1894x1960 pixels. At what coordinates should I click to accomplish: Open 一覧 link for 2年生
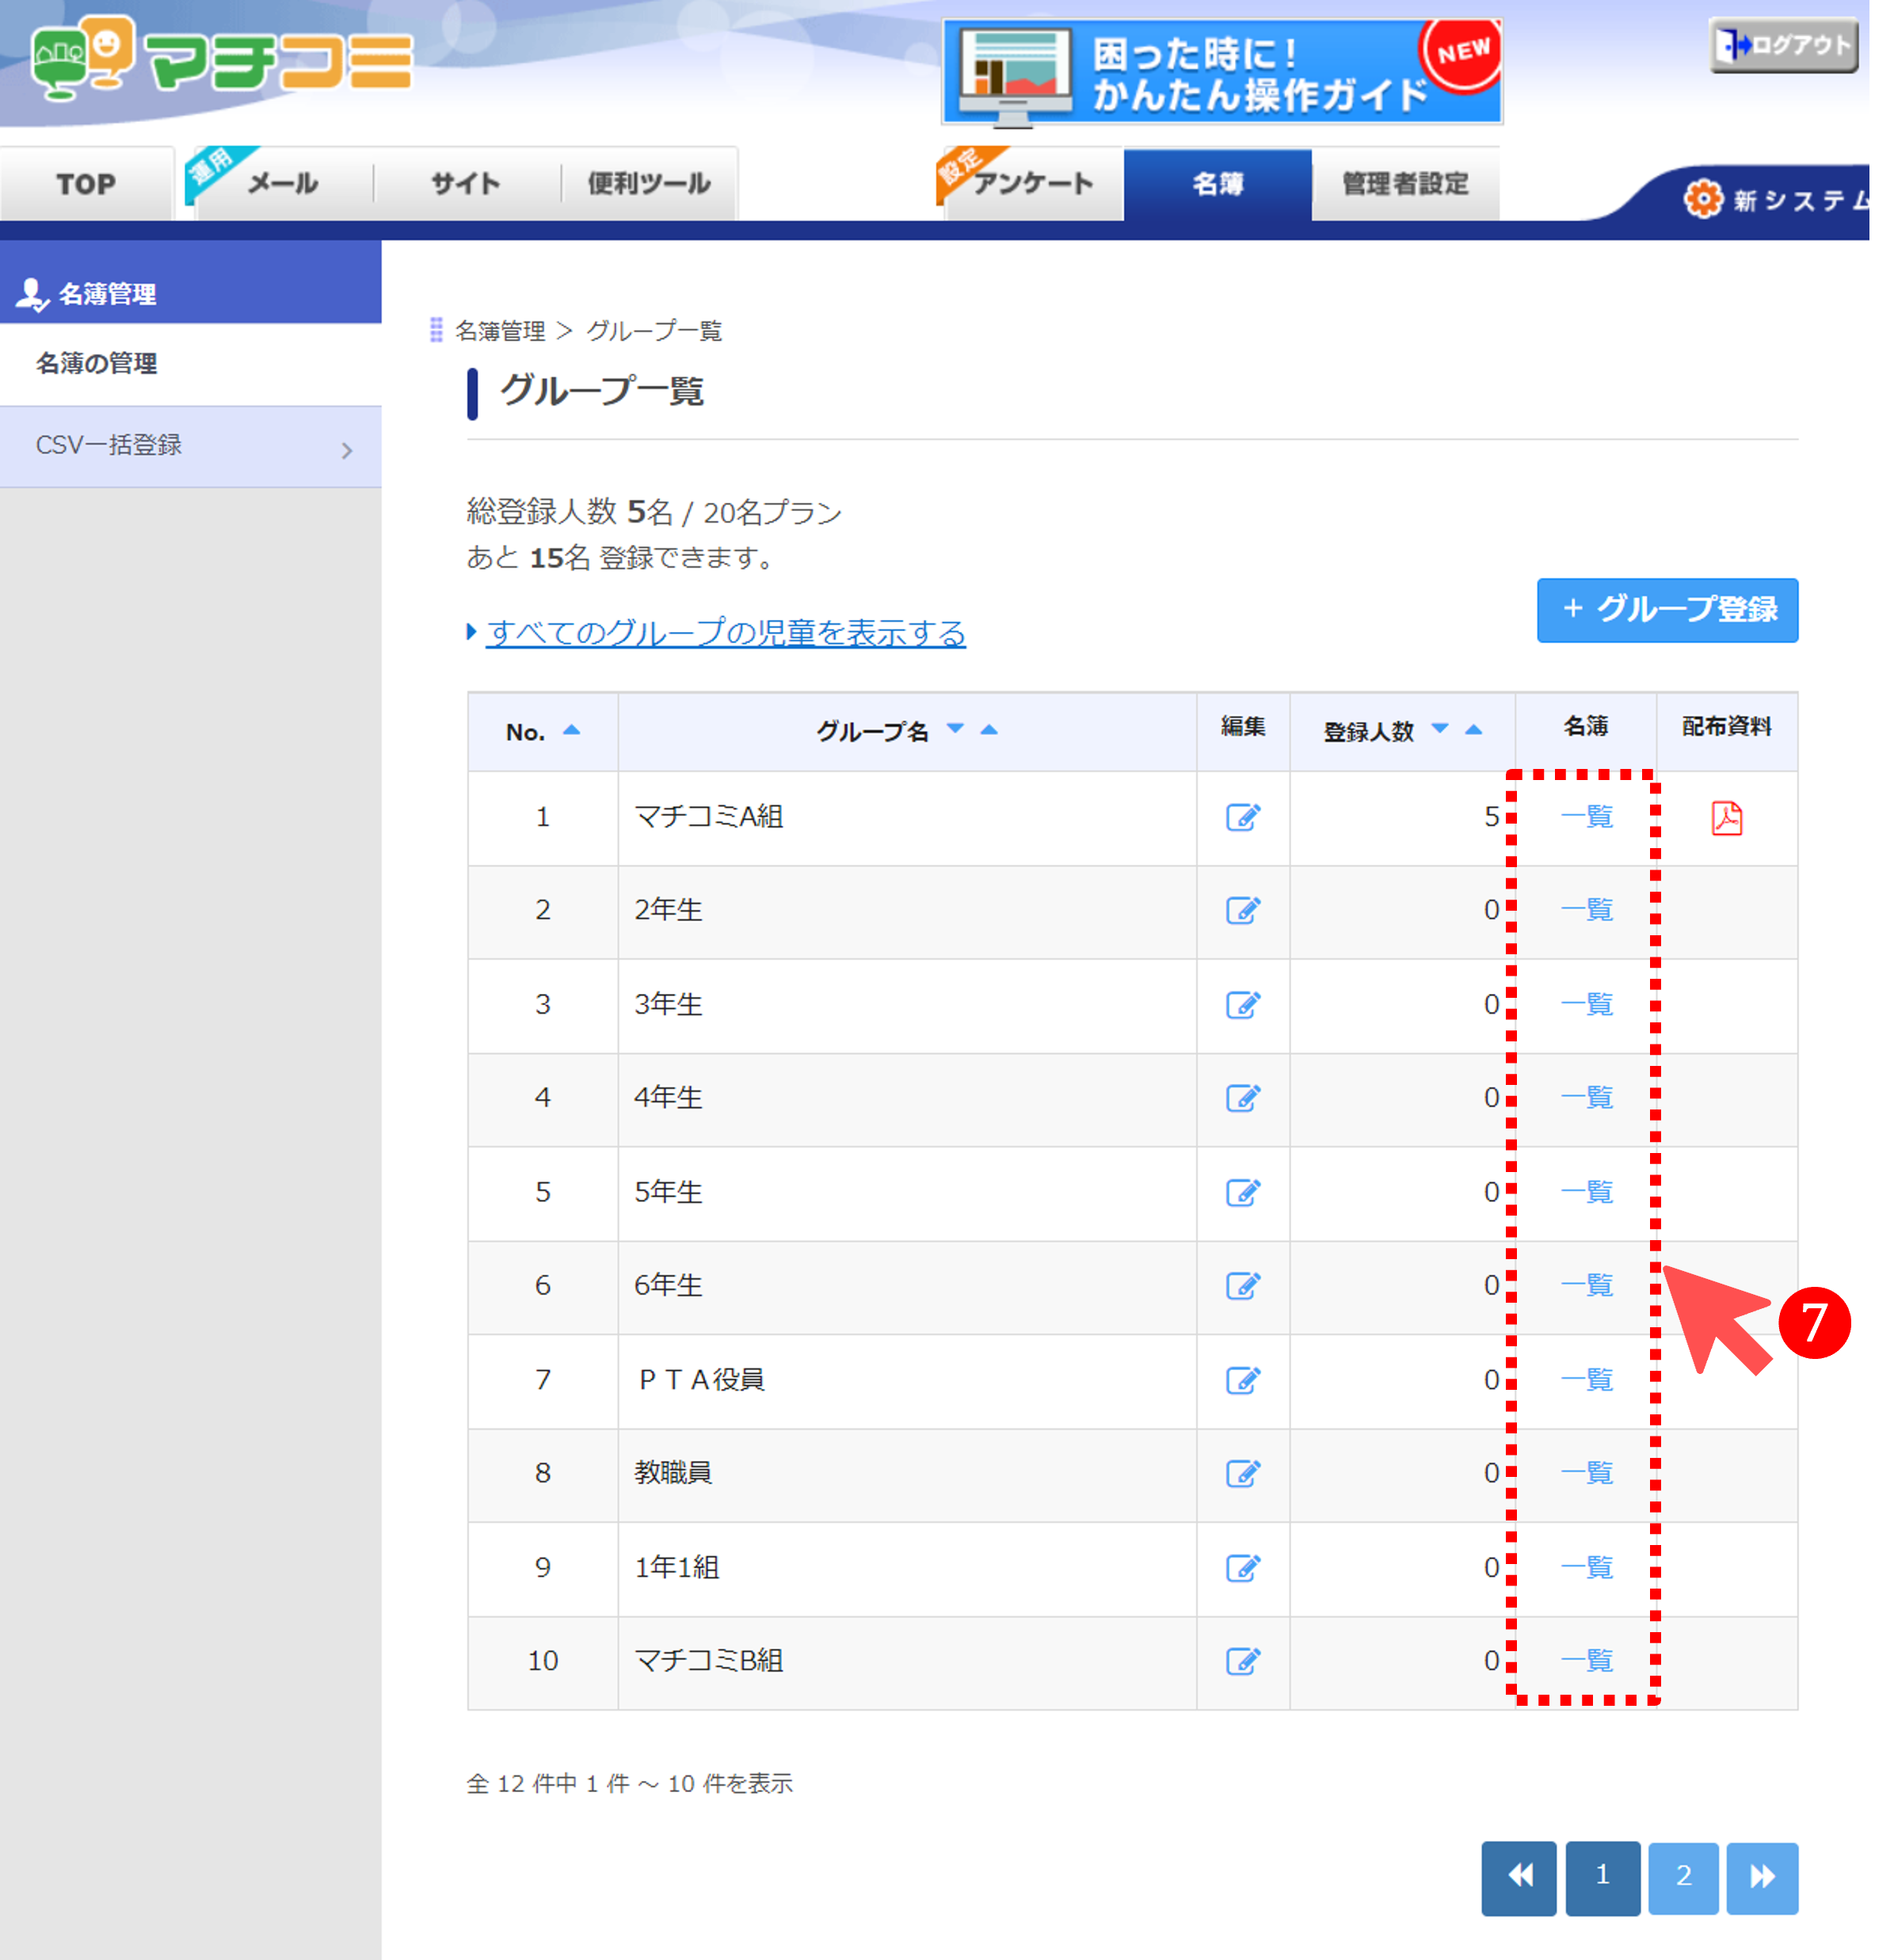point(1587,910)
